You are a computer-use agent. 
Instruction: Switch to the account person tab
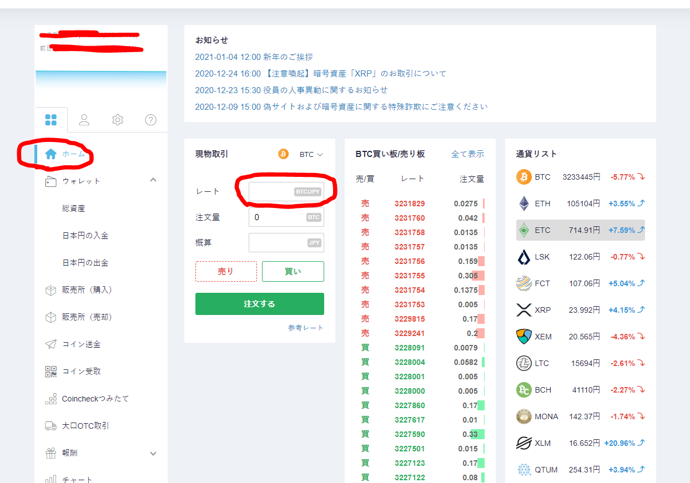84,119
